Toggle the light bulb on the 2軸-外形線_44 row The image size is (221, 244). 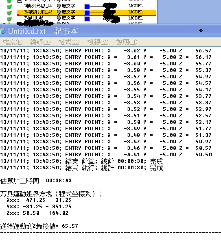click(59, 6)
